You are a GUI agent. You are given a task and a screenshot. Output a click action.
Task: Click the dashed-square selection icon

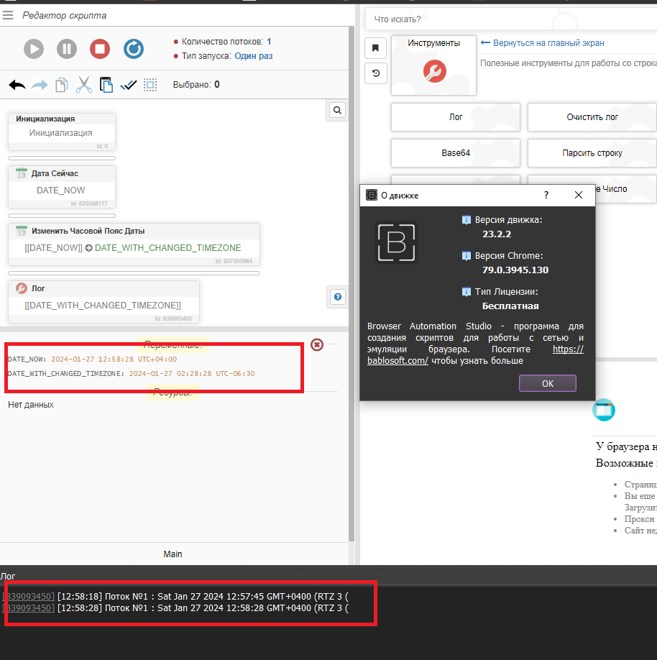pyautogui.click(x=150, y=85)
